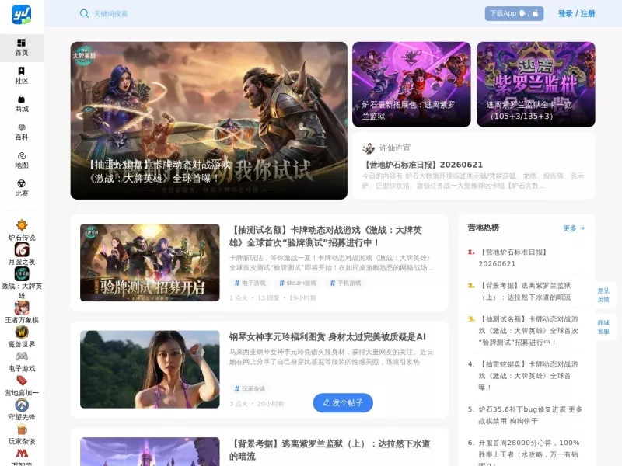Open article 【背景考据】逃离紫罗兰监狱（上）title
This screenshot has height=466, width=622.
point(330,450)
